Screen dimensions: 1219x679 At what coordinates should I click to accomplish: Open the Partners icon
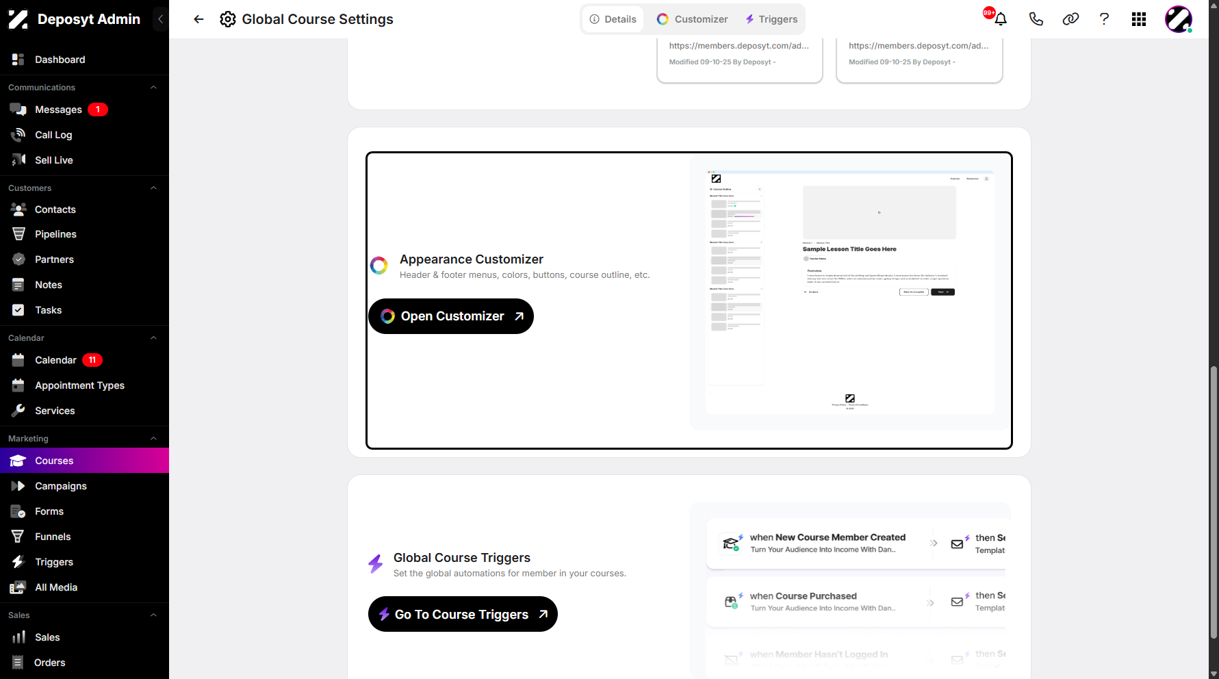coord(18,259)
